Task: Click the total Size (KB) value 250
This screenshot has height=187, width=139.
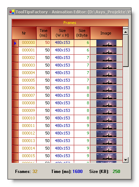Action: [x=116, y=172]
